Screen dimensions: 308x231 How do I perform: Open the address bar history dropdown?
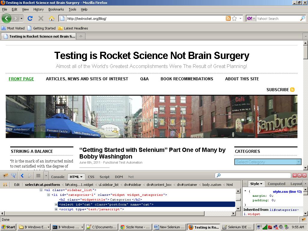pos(240,18)
